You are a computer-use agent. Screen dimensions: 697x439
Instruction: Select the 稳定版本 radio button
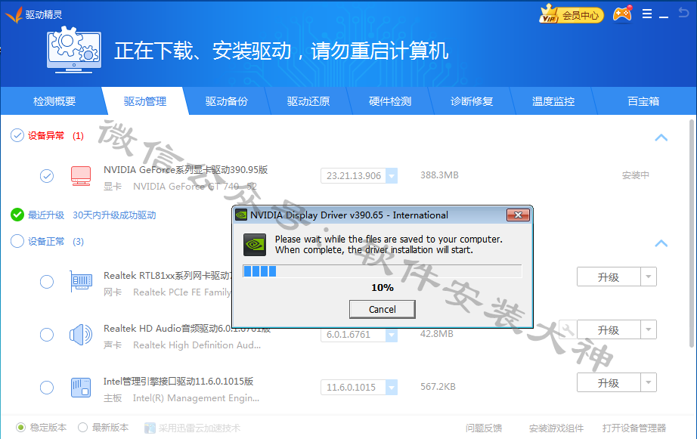(20, 428)
